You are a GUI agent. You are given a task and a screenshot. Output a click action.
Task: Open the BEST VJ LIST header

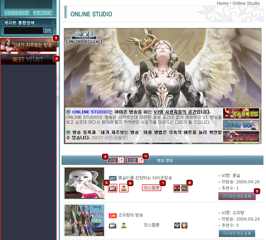(28, 59)
